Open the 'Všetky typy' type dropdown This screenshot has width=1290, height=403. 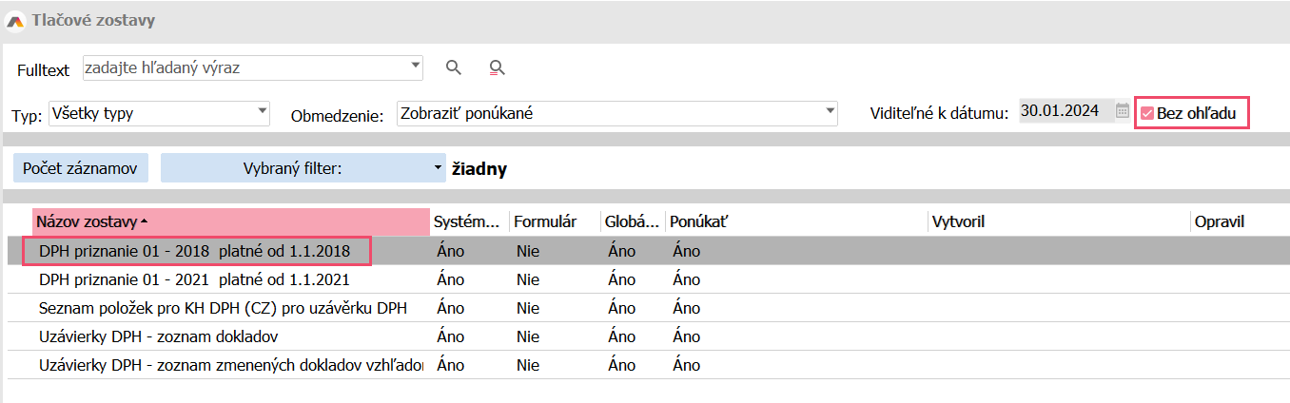coord(263,112)
